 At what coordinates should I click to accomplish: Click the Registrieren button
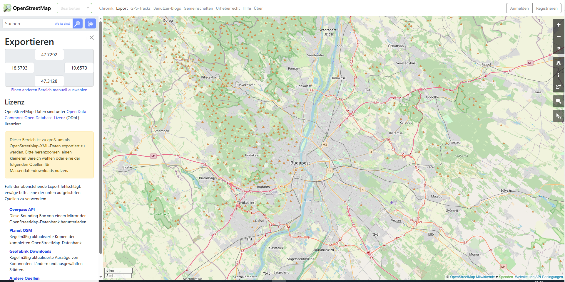point(547,8)
